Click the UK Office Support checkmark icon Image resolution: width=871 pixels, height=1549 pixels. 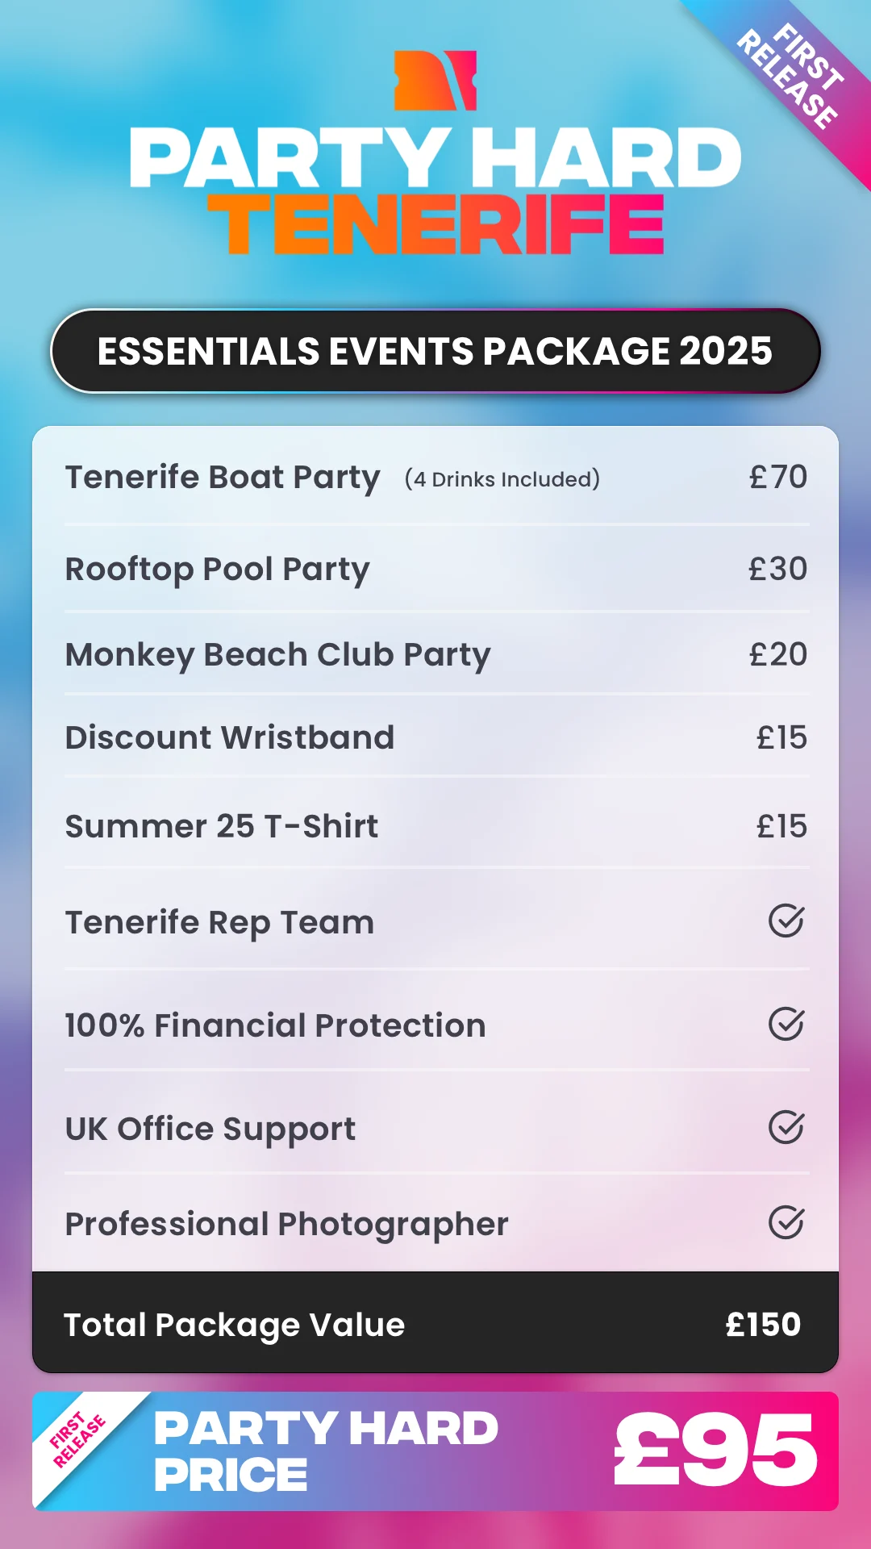tap(786, 1127)
